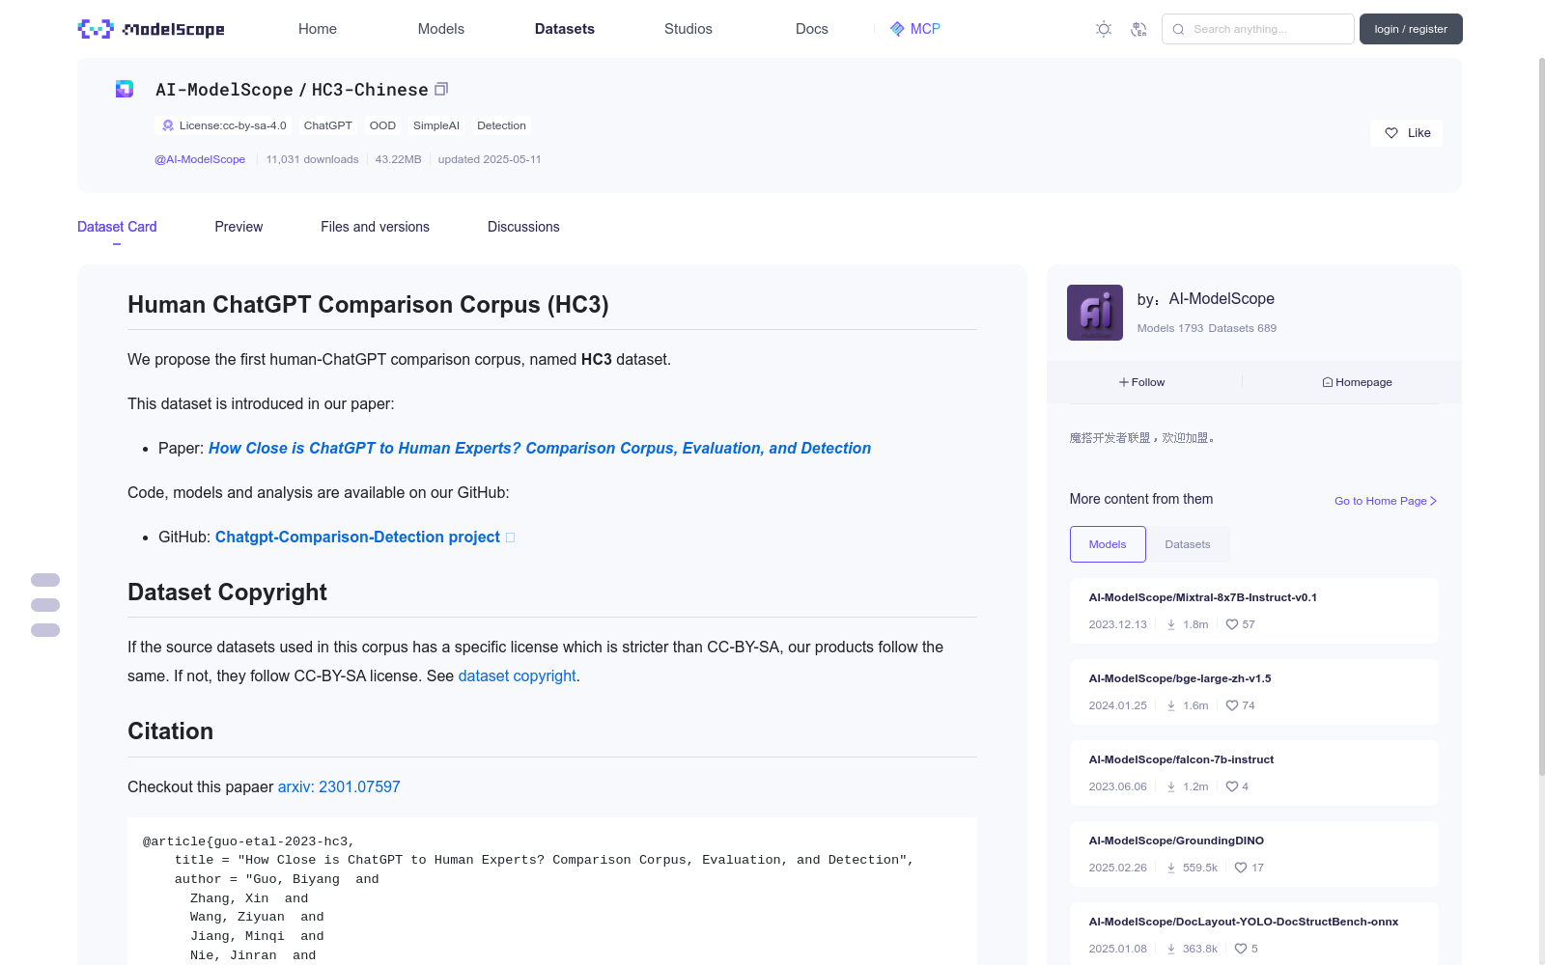Switch to the Files and versions tab
Screen dimensions: 1545x965
pos(375,227)
